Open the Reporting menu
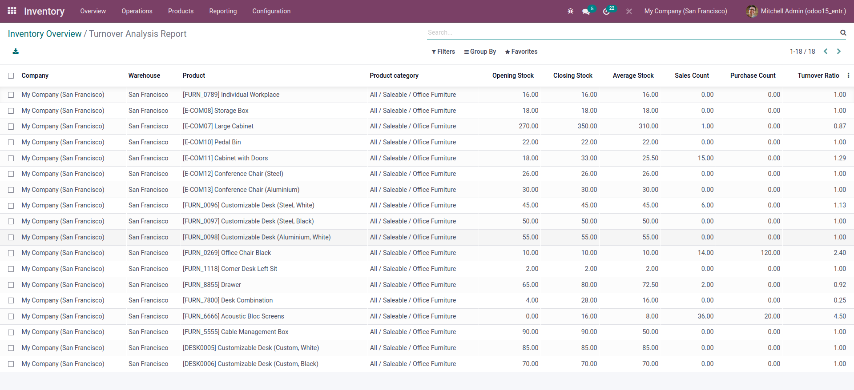 click(223, 11)
